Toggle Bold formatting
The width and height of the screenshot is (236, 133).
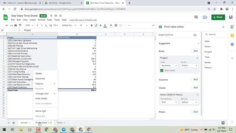(91, 25)
